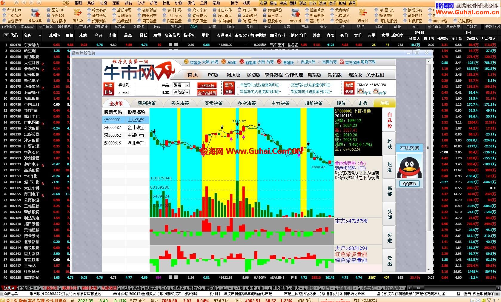Collapse the toolbar with double-chevron icon
The image size is (501, 302).
click(x=39, y=3)
